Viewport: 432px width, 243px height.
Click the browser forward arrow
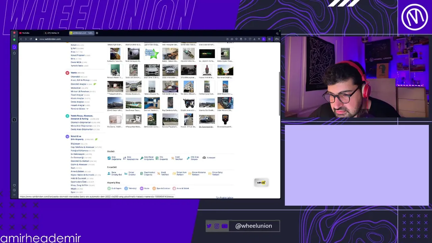pyautogui.click(x=26, y=39)
